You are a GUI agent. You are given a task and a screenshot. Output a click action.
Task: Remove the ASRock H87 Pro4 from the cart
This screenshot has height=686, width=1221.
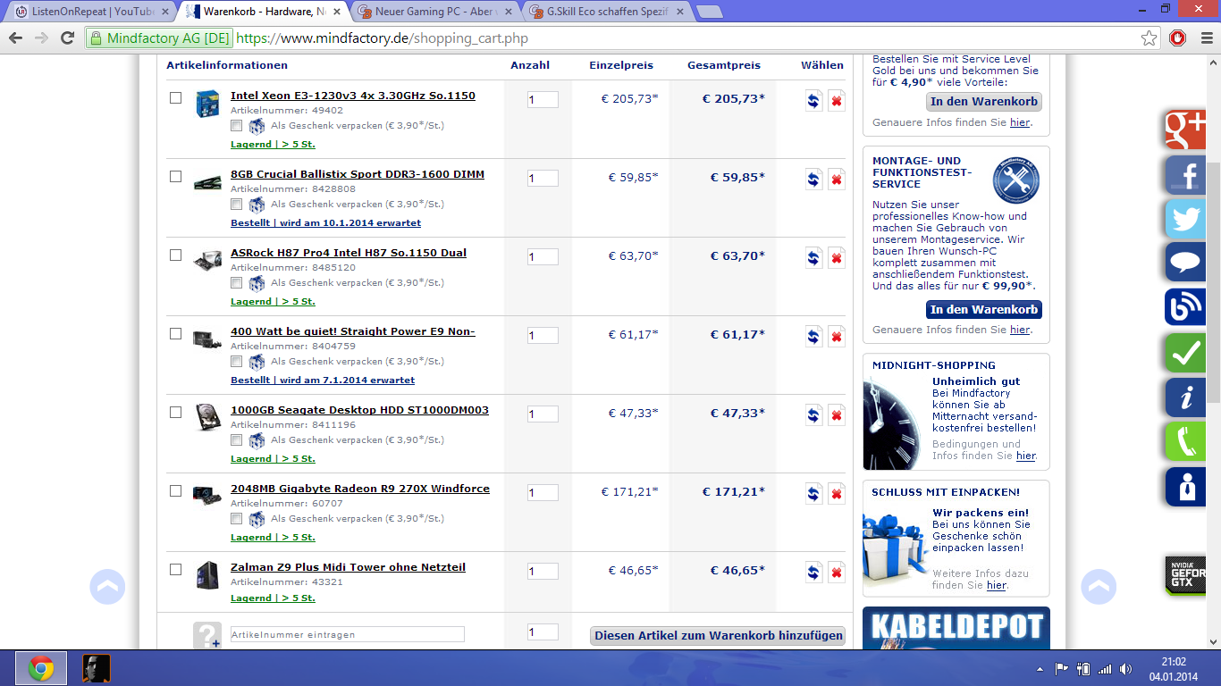pos(837,258)
